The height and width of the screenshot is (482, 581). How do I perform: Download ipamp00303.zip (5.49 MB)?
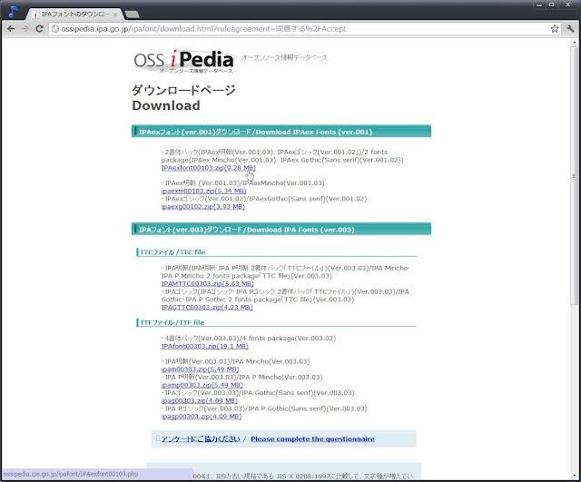pyautogui.click(x=202, y=385)
